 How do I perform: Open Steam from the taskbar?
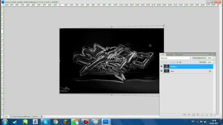click(15, 122)
